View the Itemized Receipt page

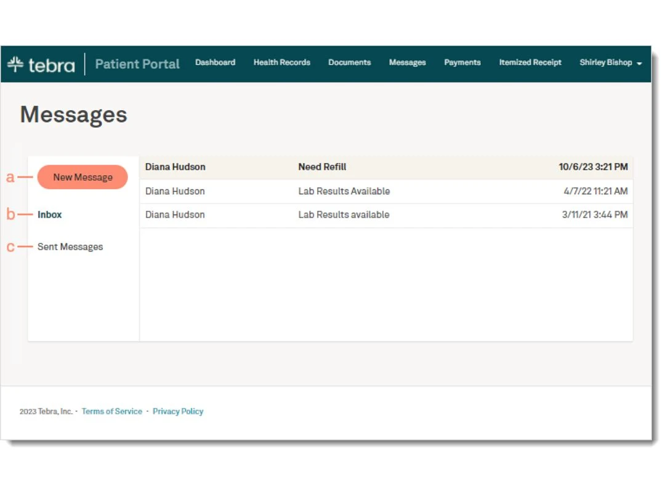pos(530,62)
